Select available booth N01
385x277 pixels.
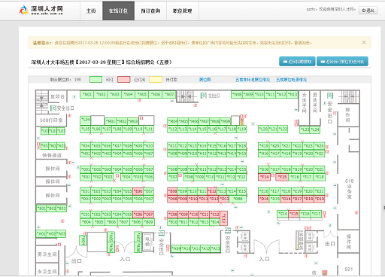click(87, 95)
